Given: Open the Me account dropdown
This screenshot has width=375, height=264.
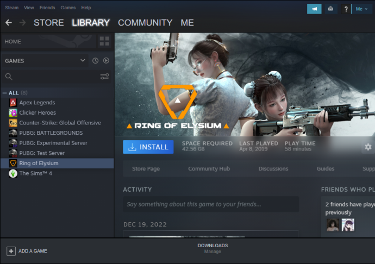Looking at the screenshot, I should point(361,9).
